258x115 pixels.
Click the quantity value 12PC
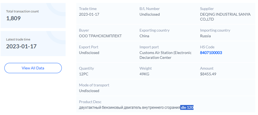pyautogui.click(x=84, y=74)
